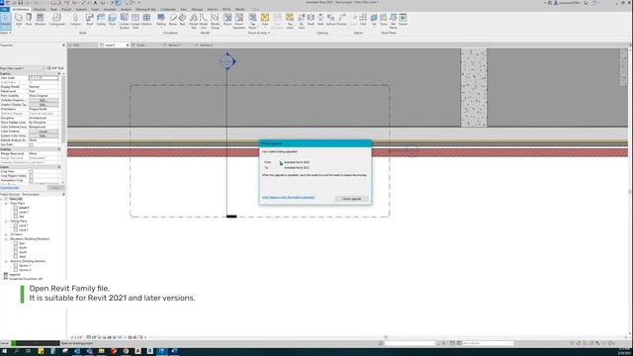Click Cancel Upgrade in the dialog

[352, 199]
